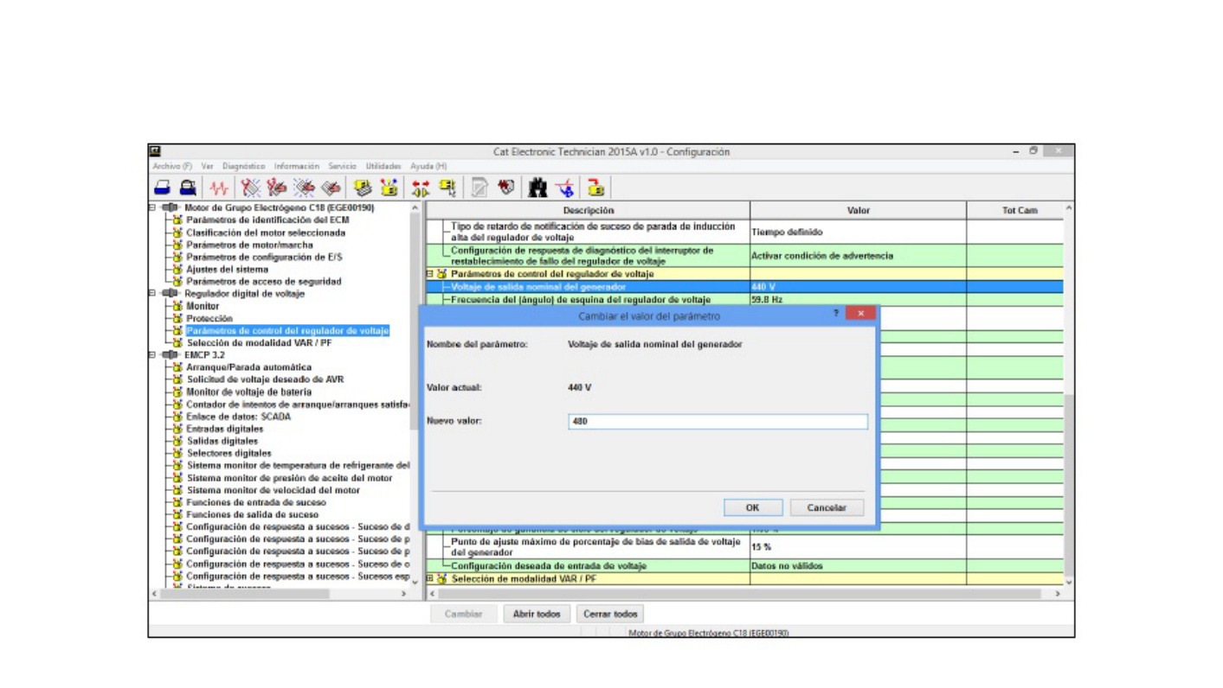Viewport: 1223px width, 688px height.
Task: Click the Abrir todos button
Action: (537, 614)
